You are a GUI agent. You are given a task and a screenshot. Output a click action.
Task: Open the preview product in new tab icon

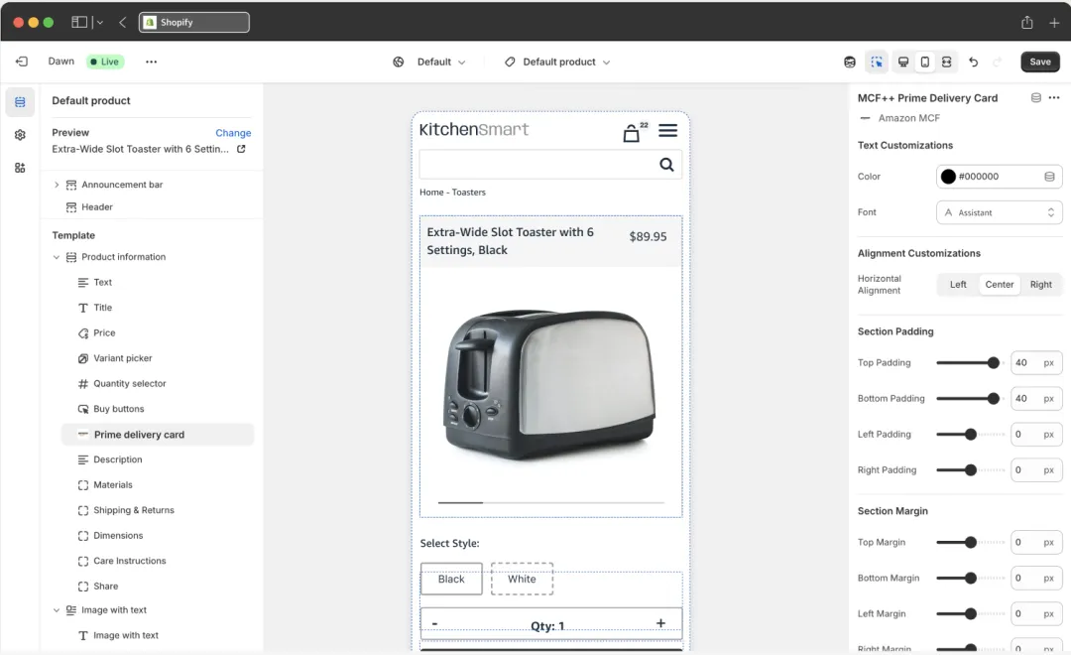coord(241,149)
